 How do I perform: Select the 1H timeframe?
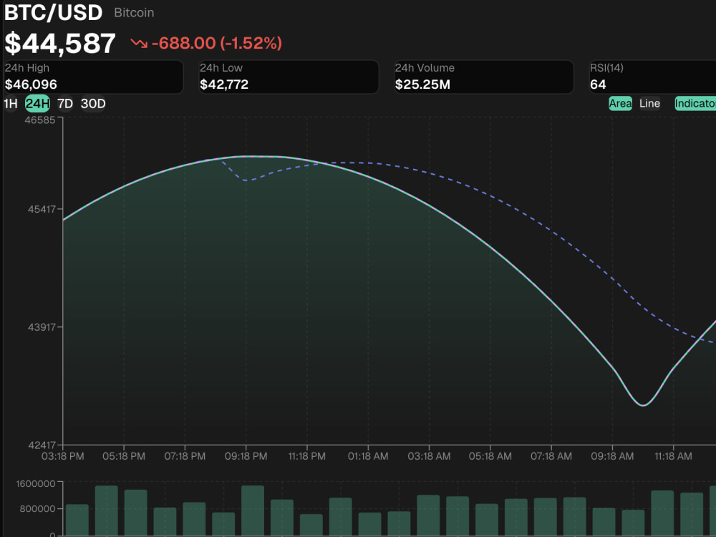click(x=11, y=104)
